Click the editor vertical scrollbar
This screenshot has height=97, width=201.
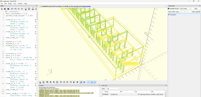[x=37, y=16]
